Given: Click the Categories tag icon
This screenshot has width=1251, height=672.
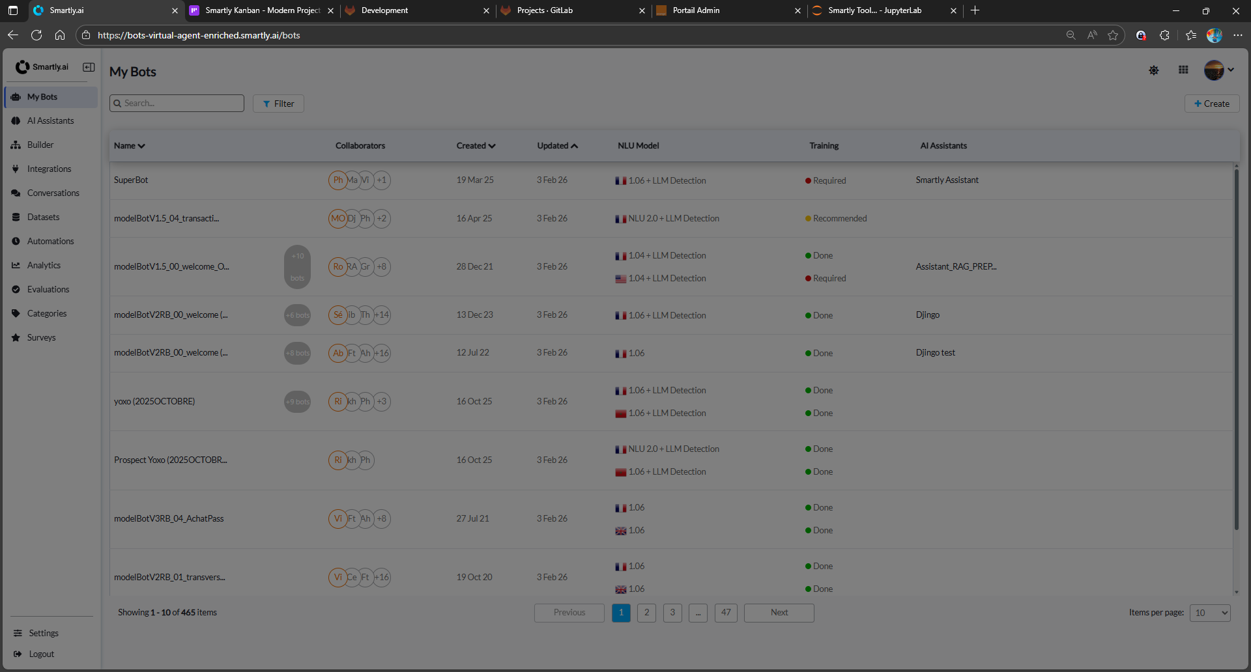Looking at the screenshot, I should click(x=16, y=314).
